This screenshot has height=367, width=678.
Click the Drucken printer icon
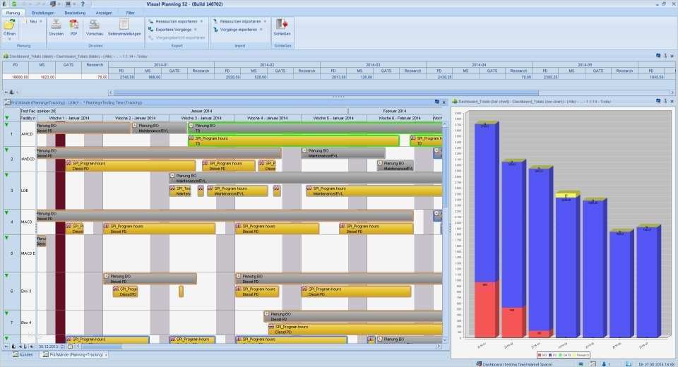point(56,25)
